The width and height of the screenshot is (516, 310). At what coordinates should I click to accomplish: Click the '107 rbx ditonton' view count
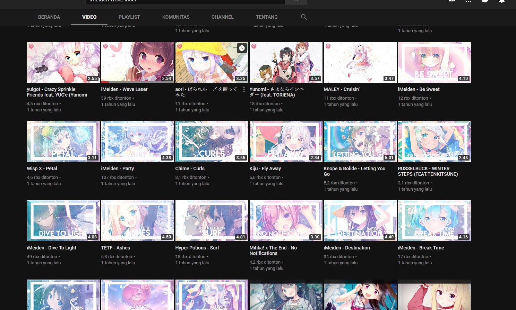coord(117,177)
